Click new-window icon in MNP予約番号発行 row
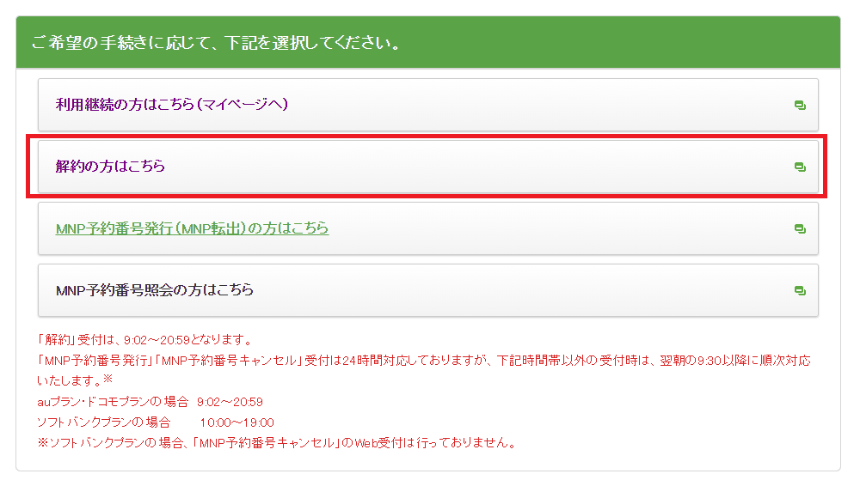The height and width of the screenshot is (480, 854). click(x=800, y=229)
